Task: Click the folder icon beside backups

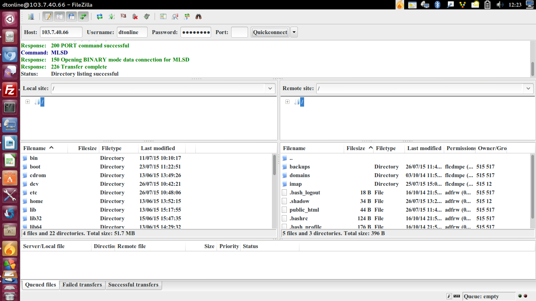Action: [285, 167]
